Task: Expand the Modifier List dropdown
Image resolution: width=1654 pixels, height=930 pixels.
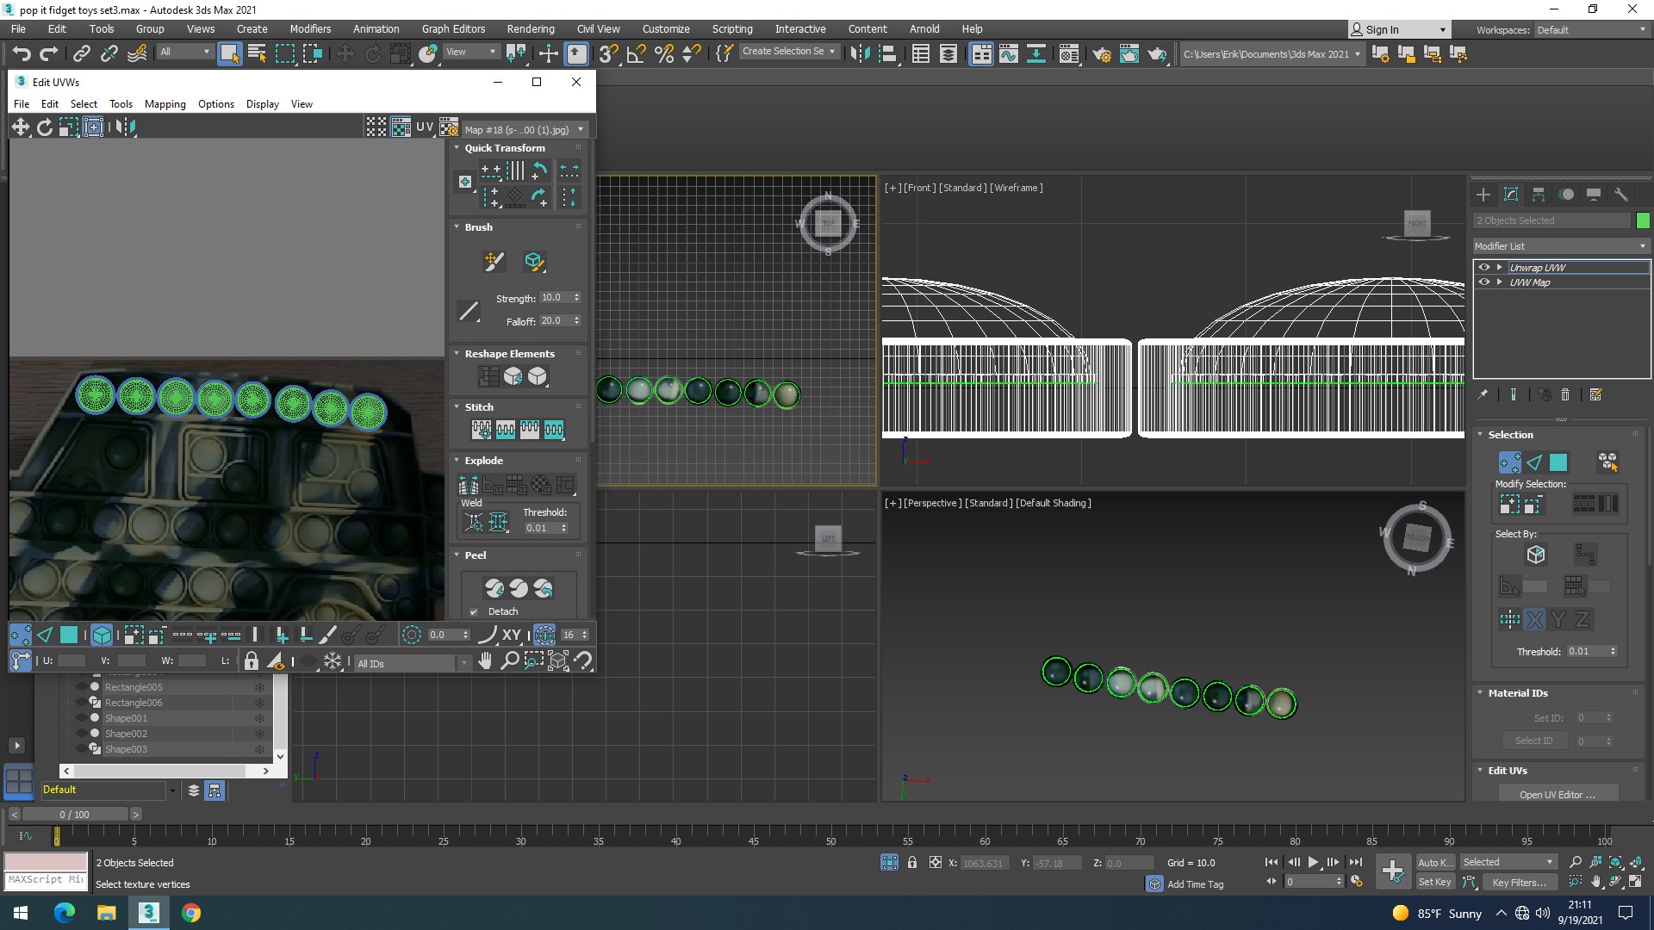Action: tap(1560, 246)
